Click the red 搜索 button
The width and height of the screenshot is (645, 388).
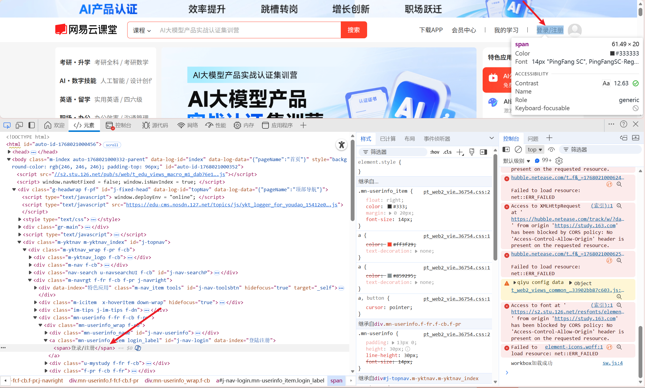pos(353,30)
